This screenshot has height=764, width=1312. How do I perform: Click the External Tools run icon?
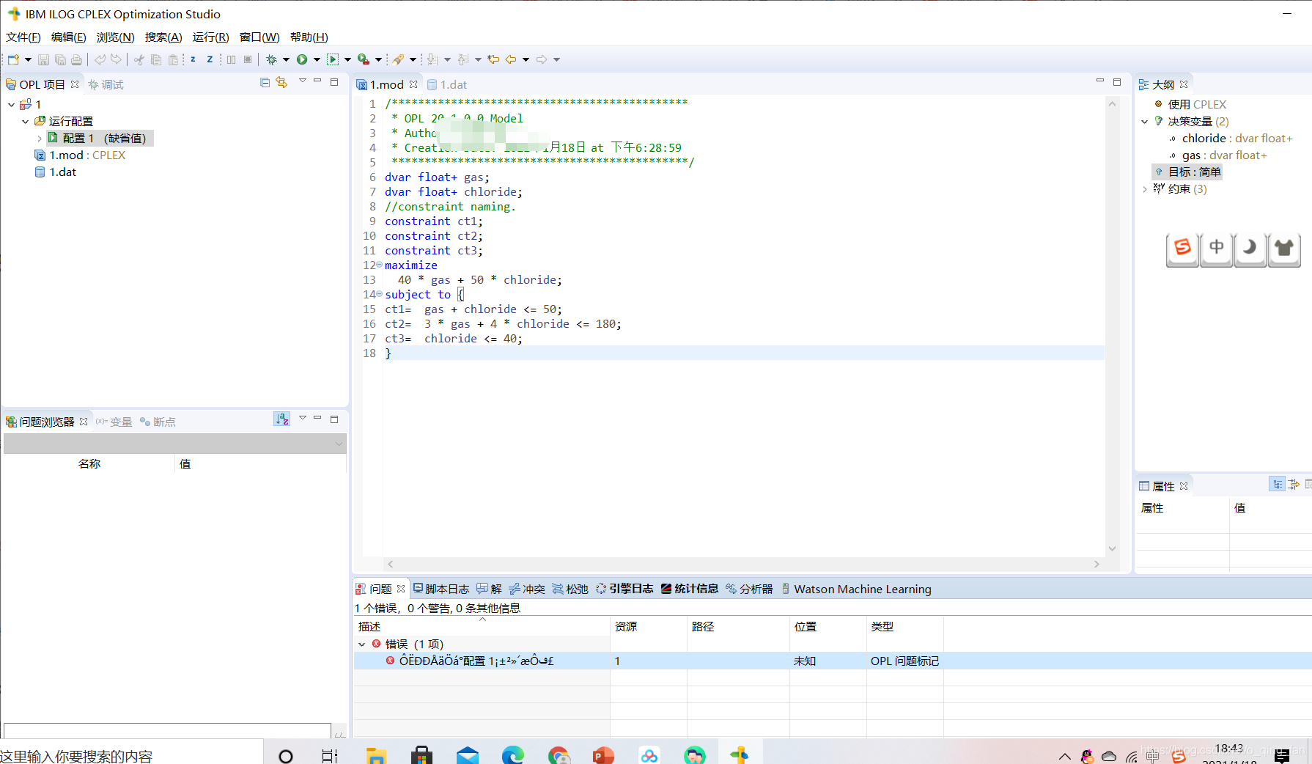(x=364, y=59)
